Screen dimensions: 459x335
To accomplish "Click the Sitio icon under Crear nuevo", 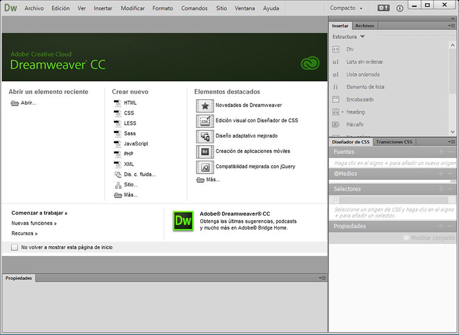I will pos(118,185).
